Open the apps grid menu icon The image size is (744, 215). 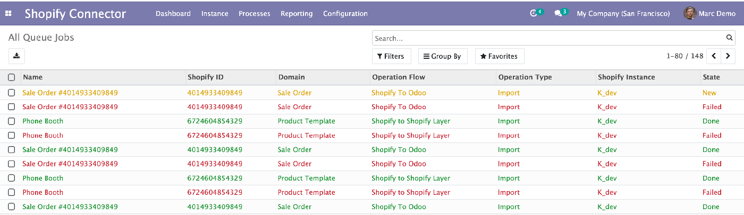pyautogui.click(x=8, y=14)
